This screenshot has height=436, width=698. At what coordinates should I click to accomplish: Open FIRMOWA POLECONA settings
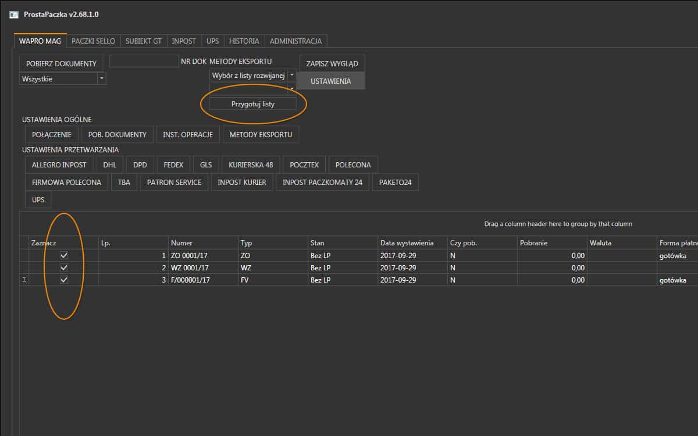click(x=67, y=183)
